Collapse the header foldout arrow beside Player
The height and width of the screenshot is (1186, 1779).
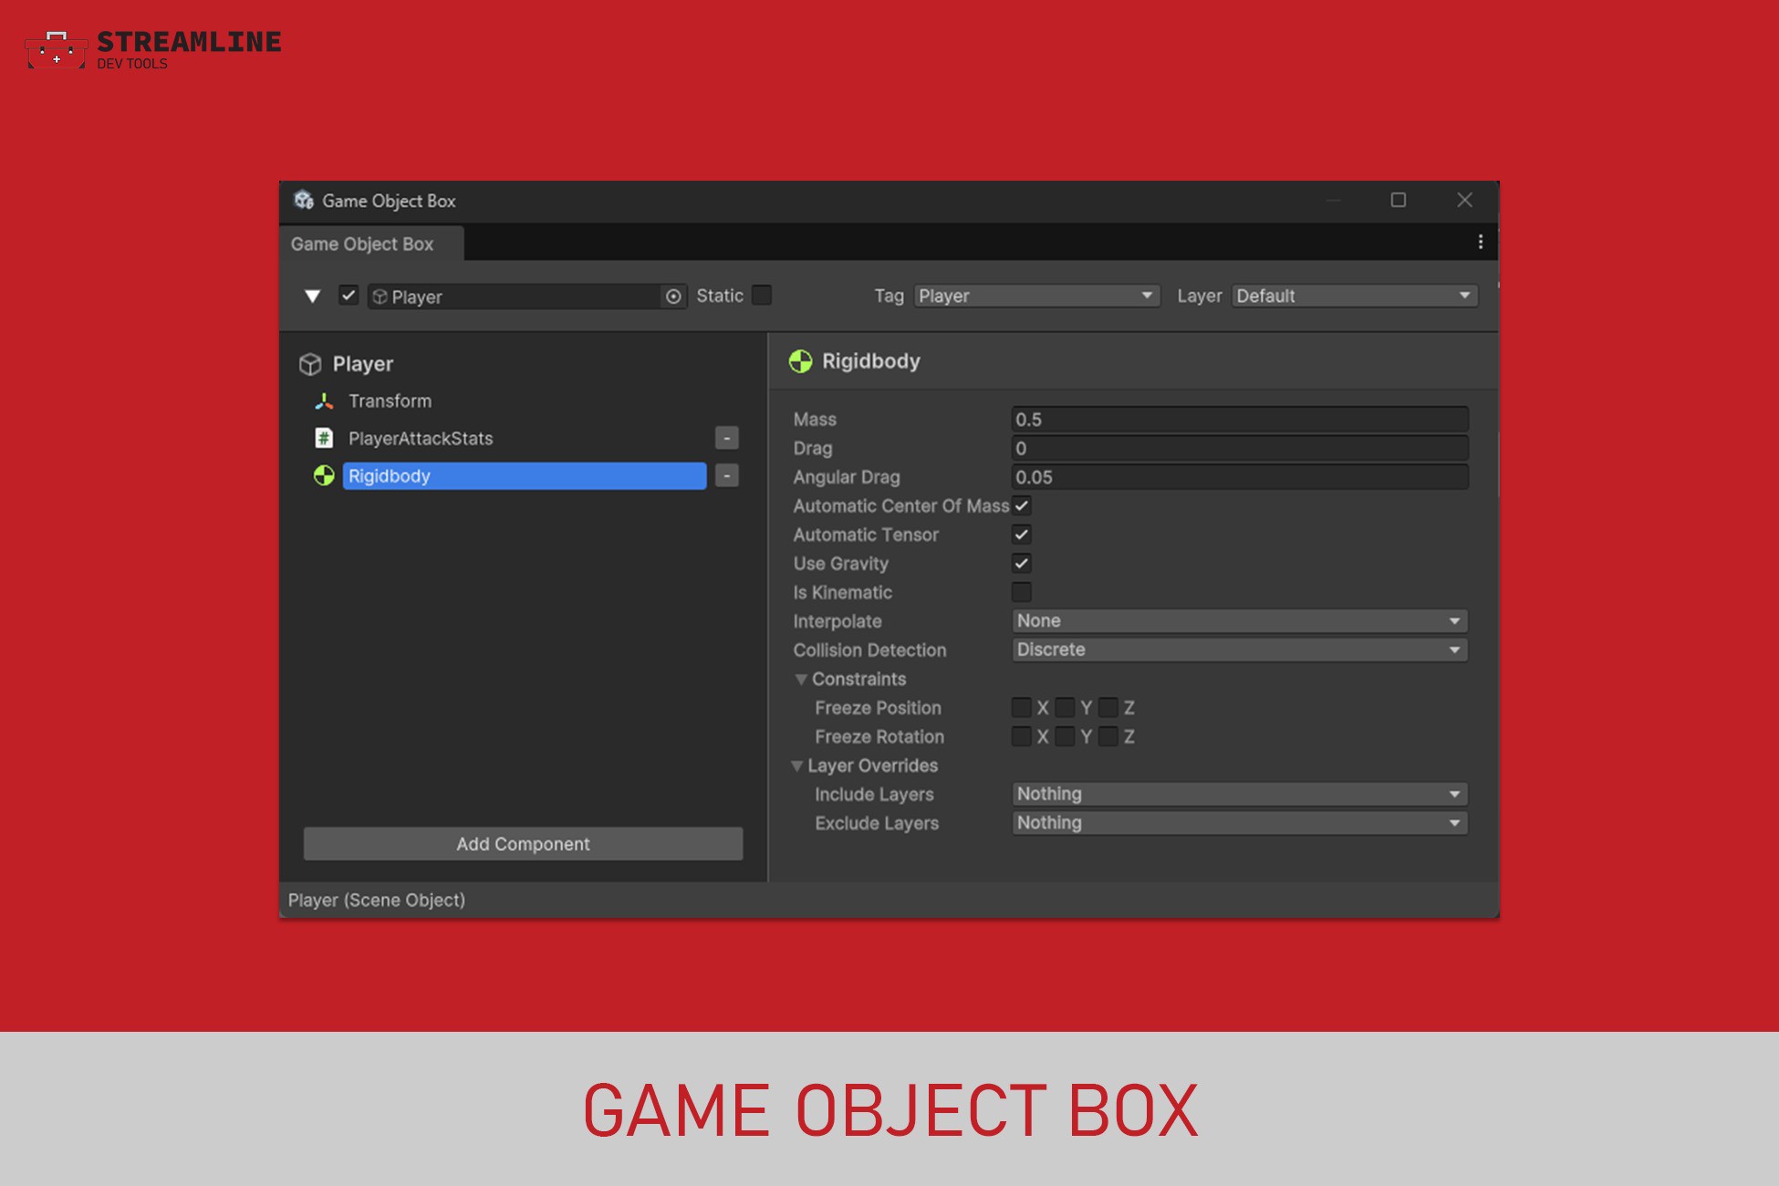312,296
